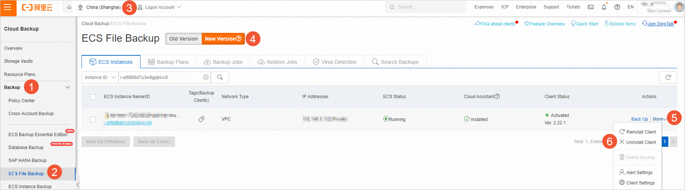Open ECS Instance Backup

[30, 187]
